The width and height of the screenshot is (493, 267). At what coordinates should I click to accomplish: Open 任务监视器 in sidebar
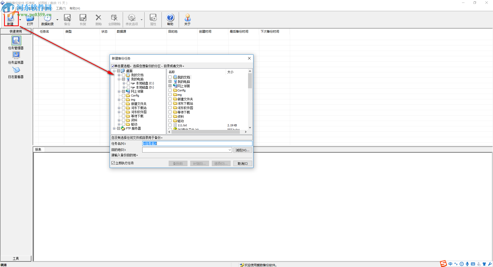click(16, 58)
